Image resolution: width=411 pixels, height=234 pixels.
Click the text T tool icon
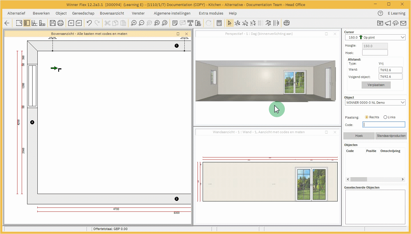pos(190,23)
